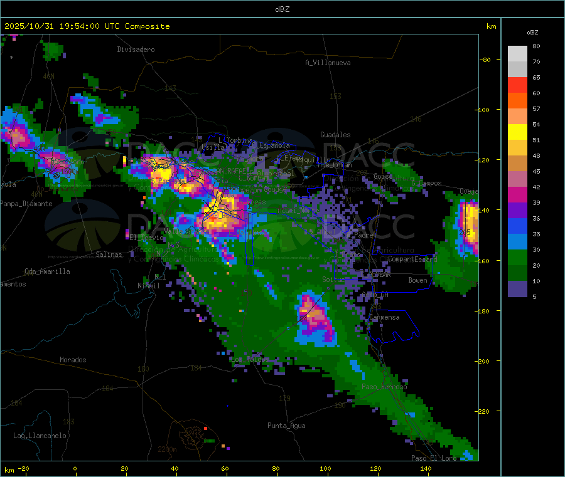Viewport: 565px width, 477px height.
Task: Select the Bowen town label
Action: click(418, 280)
